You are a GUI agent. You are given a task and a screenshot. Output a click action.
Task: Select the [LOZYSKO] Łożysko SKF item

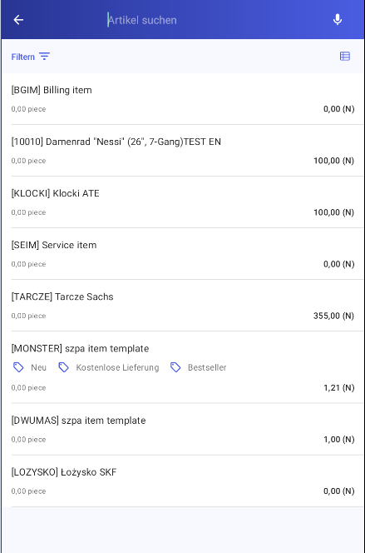pyautogui.click(x=182, y=481)
